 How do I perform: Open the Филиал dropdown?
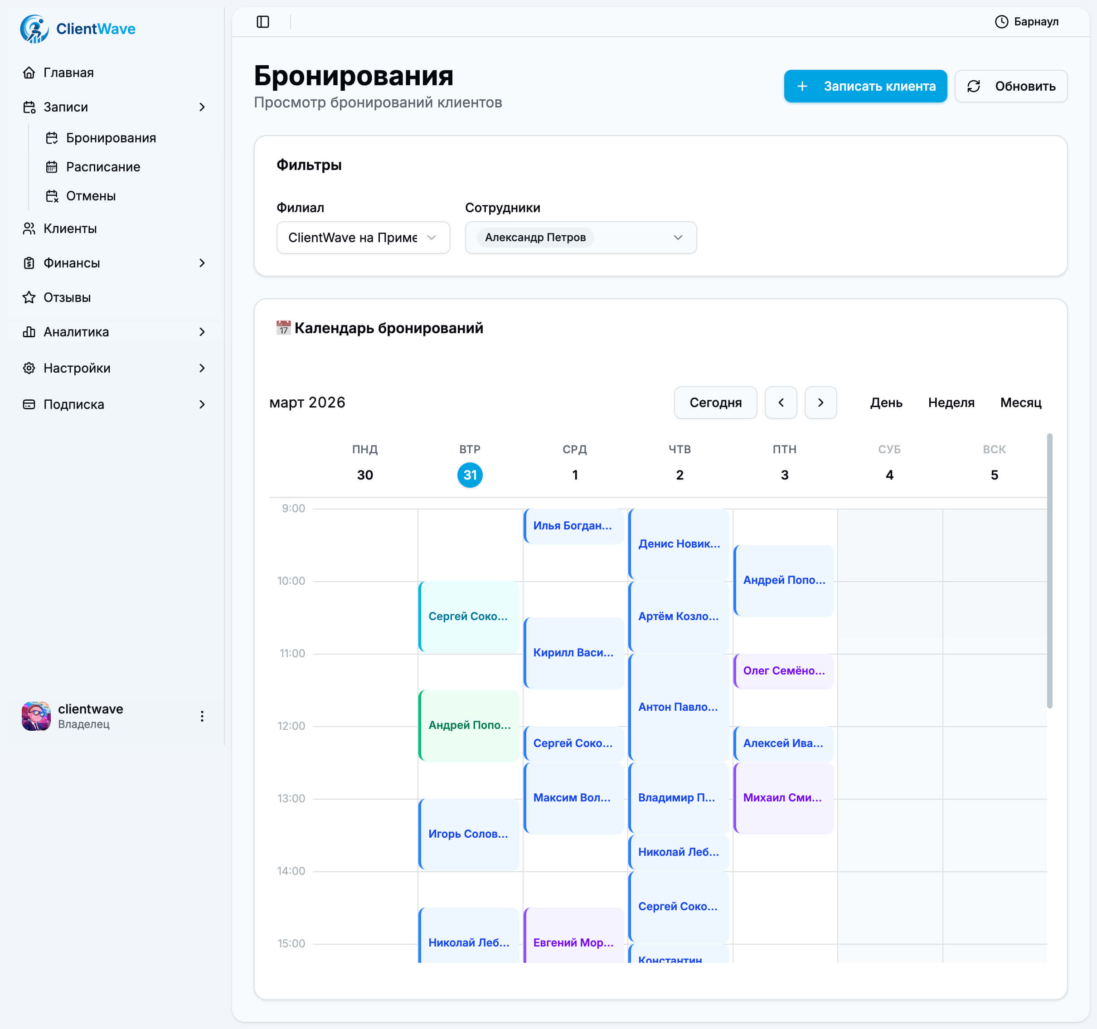(363, 237)
